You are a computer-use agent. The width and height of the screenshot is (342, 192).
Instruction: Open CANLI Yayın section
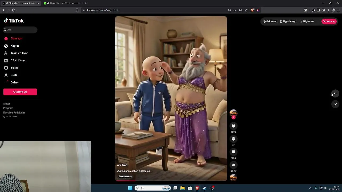tap(15, 61)
